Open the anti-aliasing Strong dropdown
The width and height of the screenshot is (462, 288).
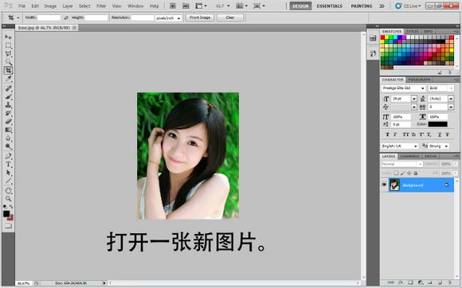(x=439, y=146)
